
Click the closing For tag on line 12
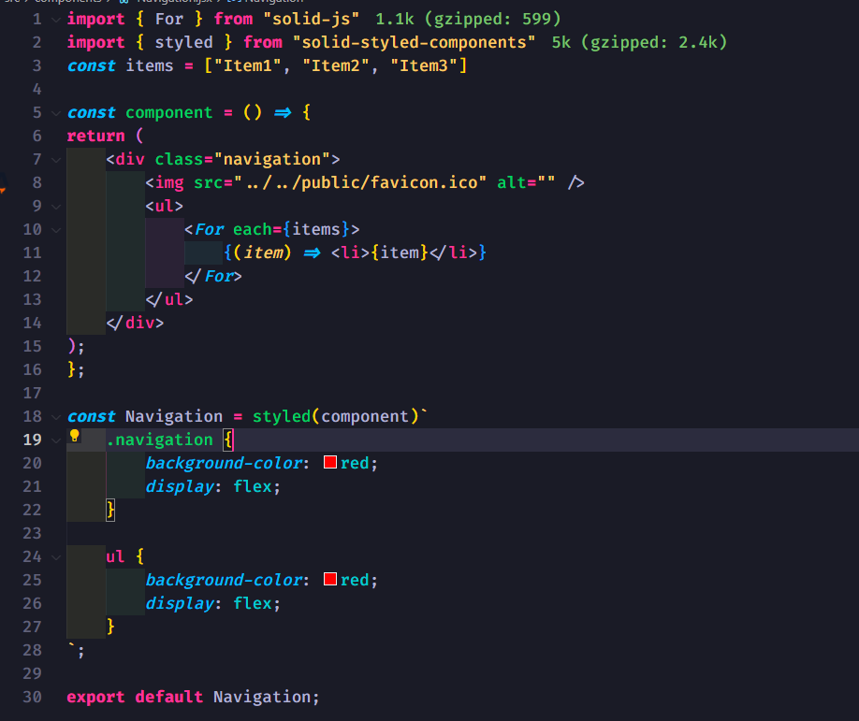(x=213, y=276)
